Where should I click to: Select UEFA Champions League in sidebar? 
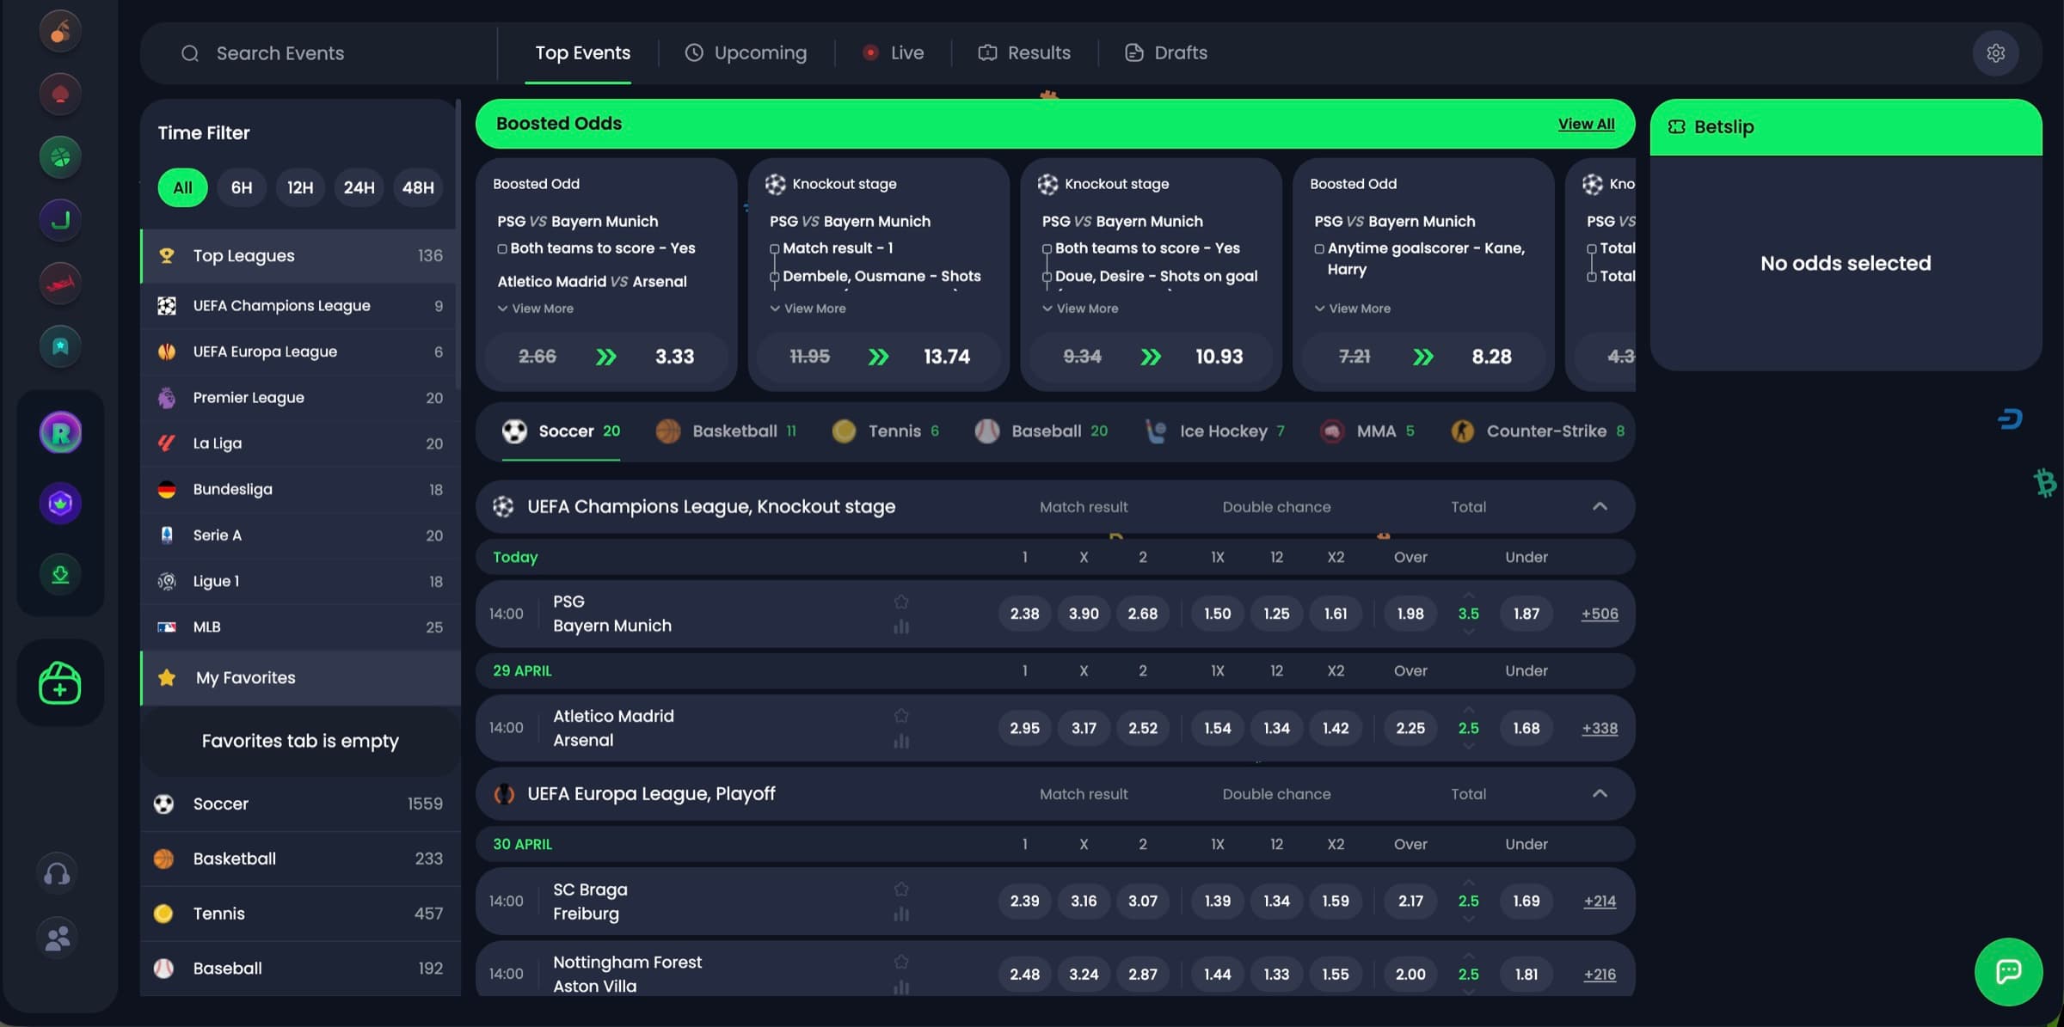[x=300, y=306]
